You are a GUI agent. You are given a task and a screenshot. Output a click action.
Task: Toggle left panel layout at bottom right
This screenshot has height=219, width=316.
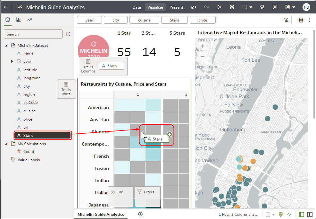[x=302, y=215]
